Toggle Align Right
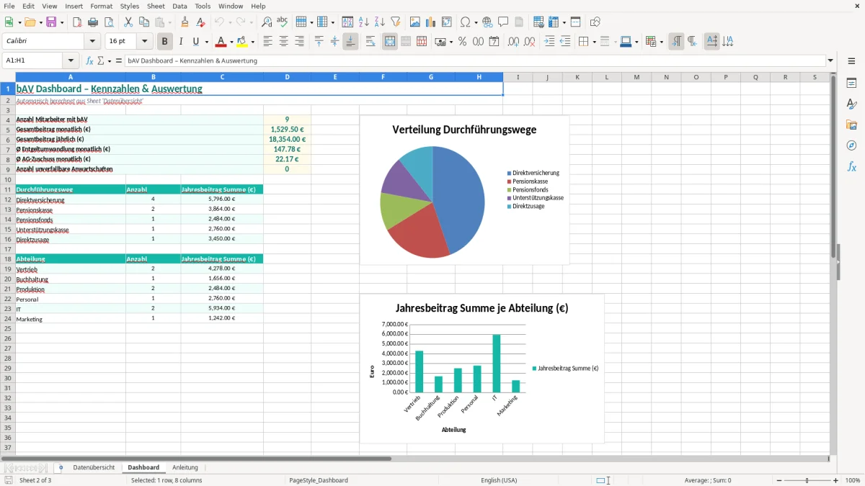The height and width of the screenshot is (486, 865). [x=299, y=42]
